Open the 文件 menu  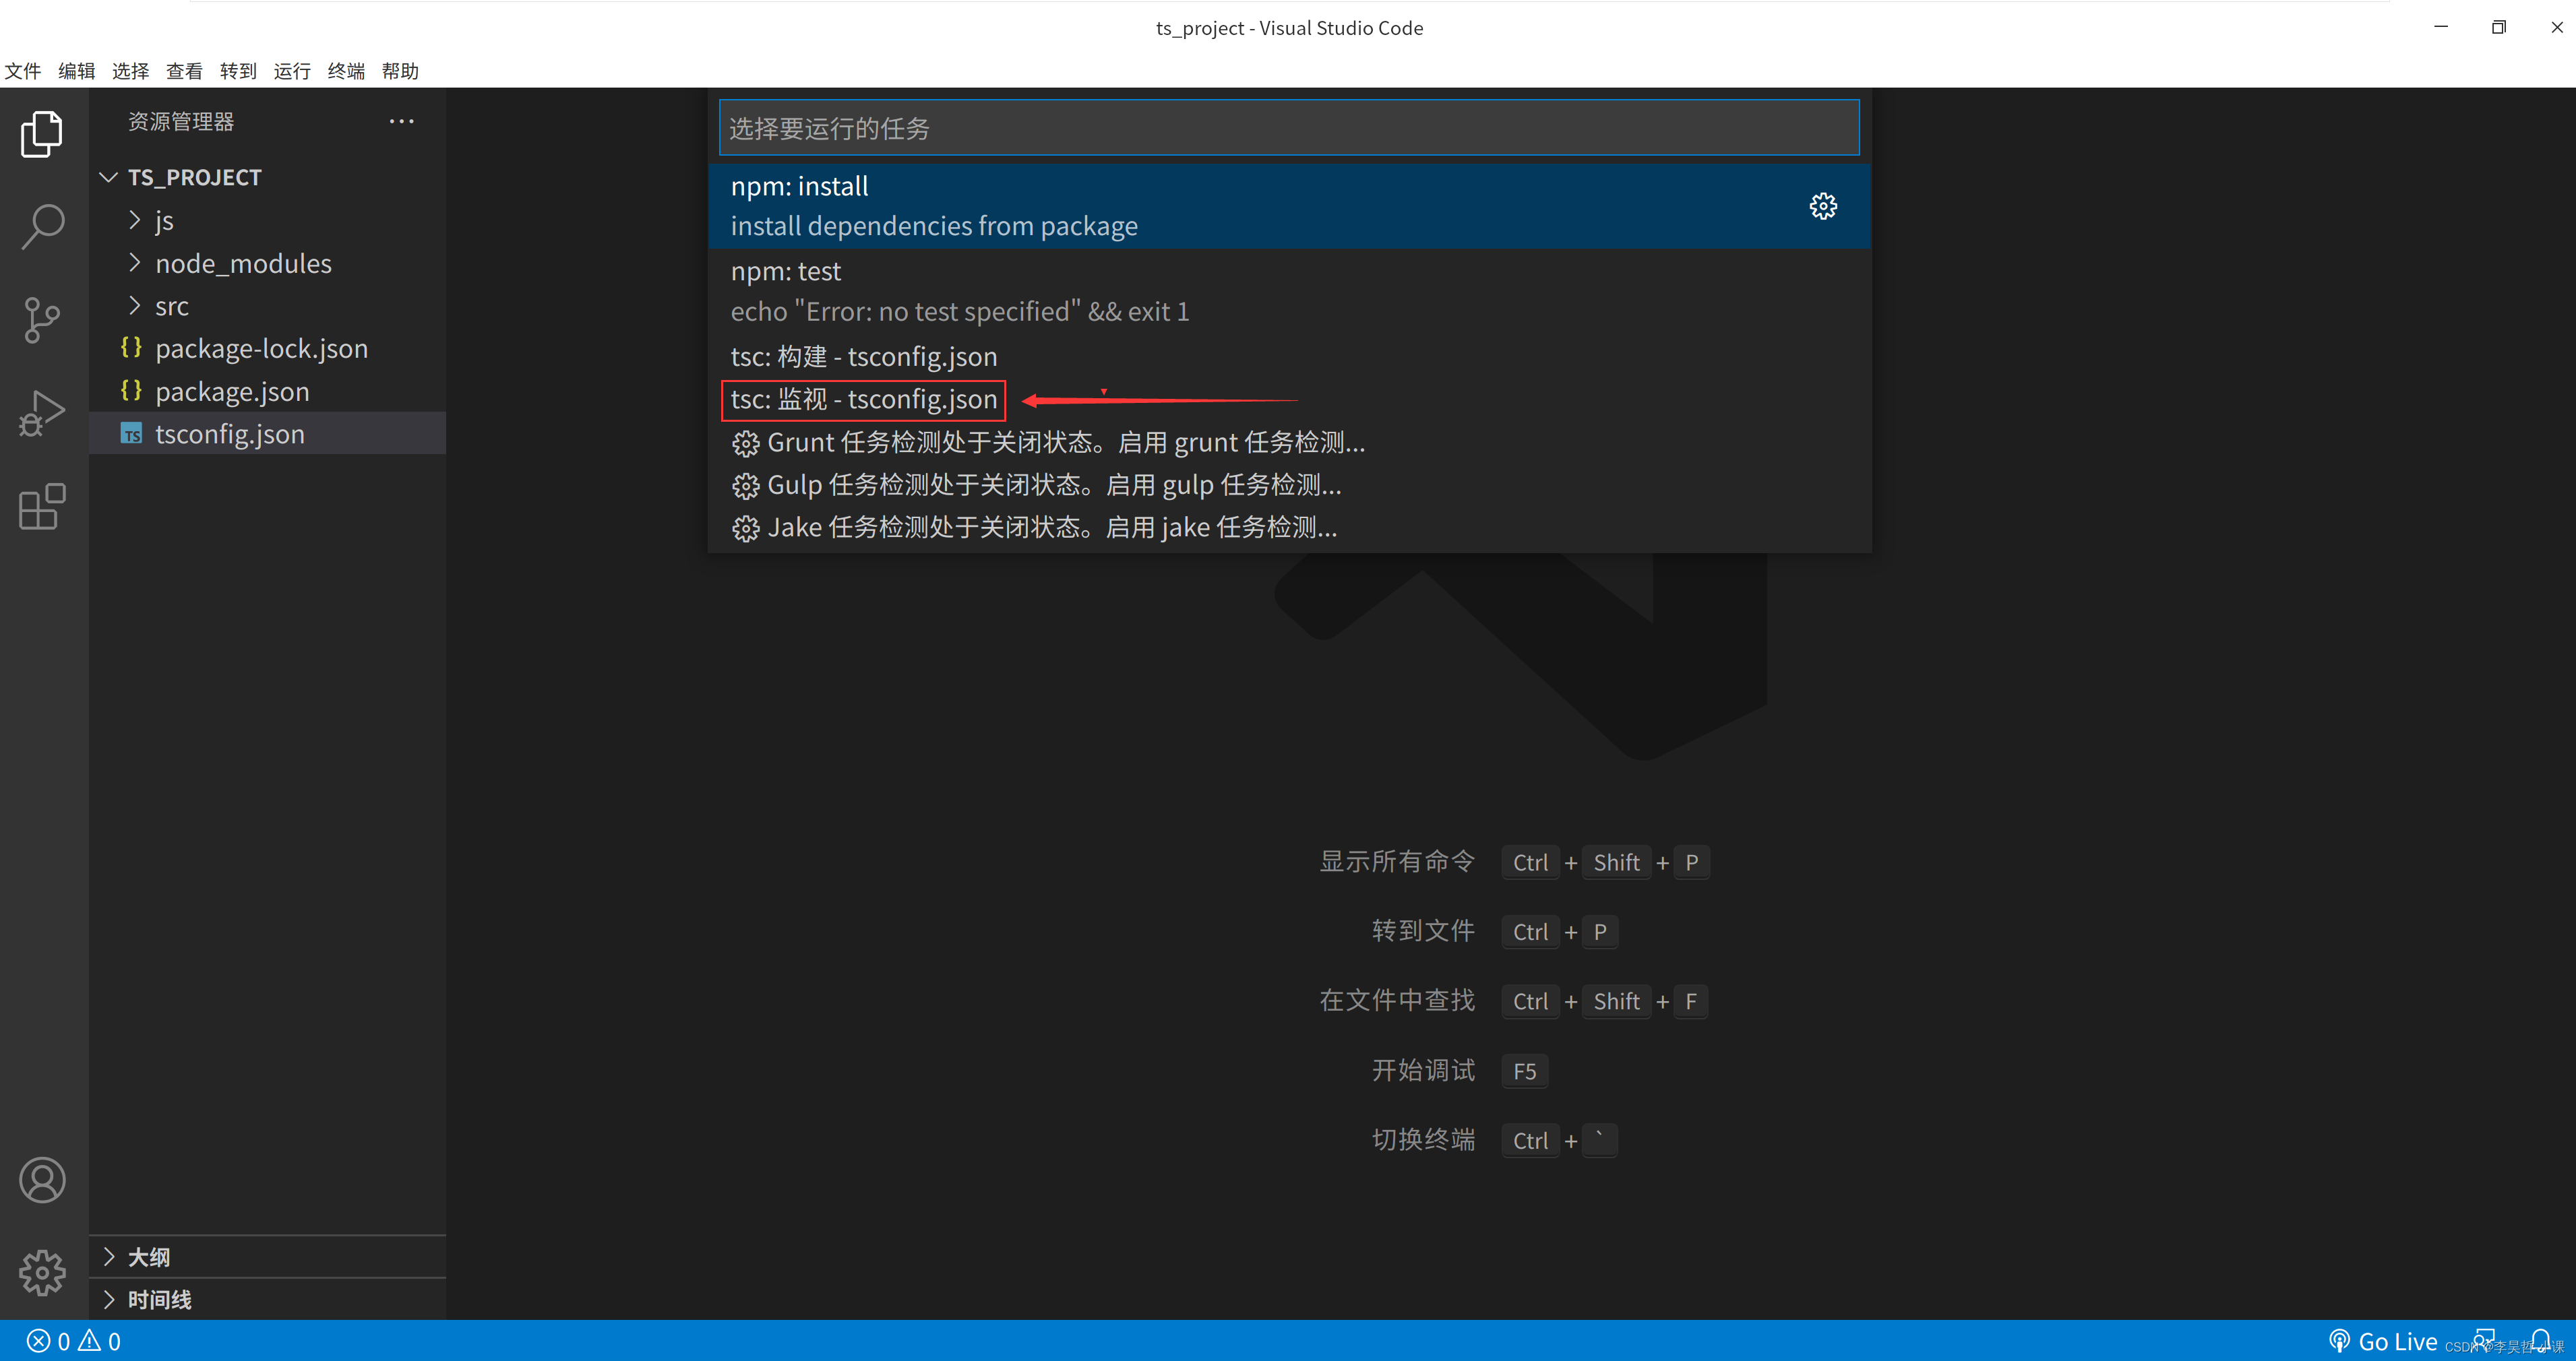tap(23, 71)
